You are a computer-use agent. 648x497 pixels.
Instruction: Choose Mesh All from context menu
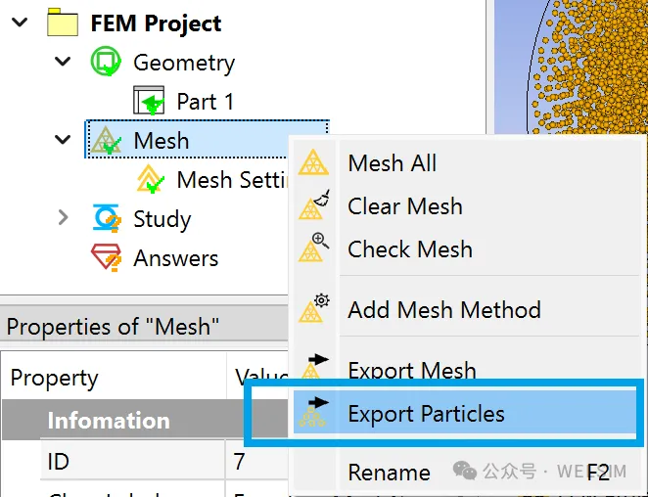pos(393,163)
